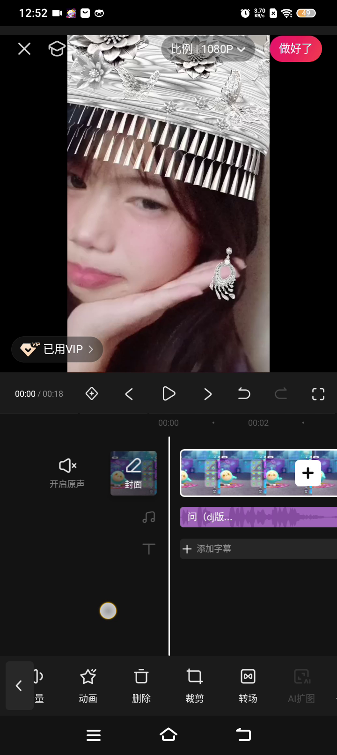Screen dimensions: 337x755
Task: Enter fullscreen preview mode
Action: point(318,394)
